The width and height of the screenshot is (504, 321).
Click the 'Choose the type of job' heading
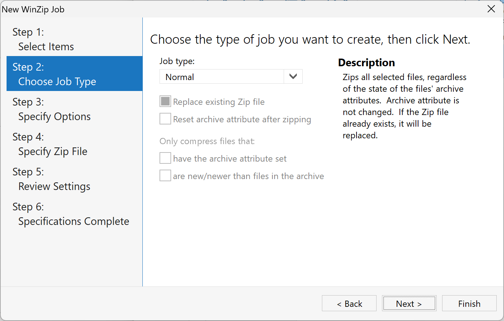tap(310, 39)
